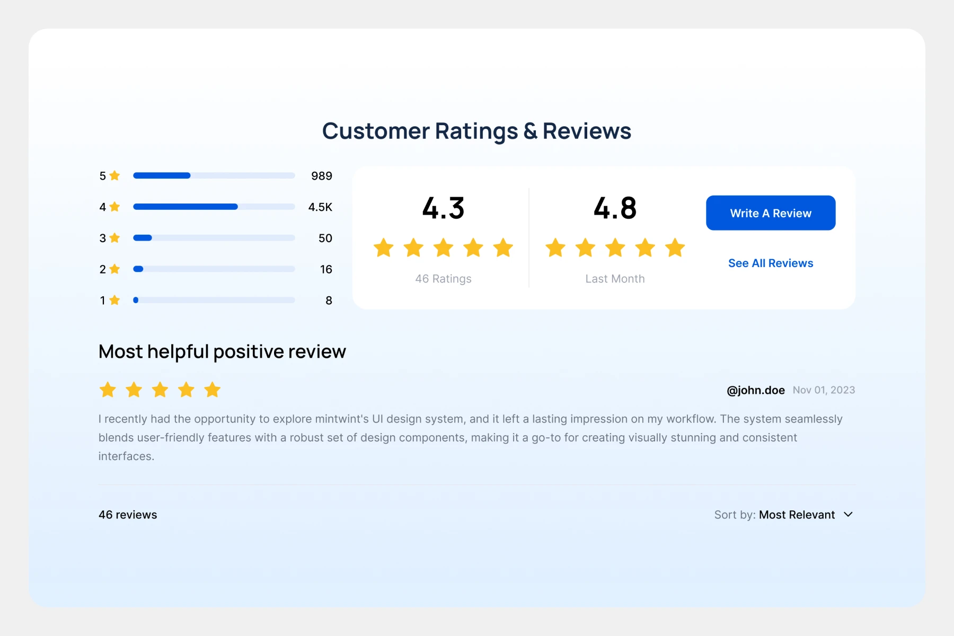Click the 46 reviews count text
This screenshot has height=636, width=954.
(128, 515)
